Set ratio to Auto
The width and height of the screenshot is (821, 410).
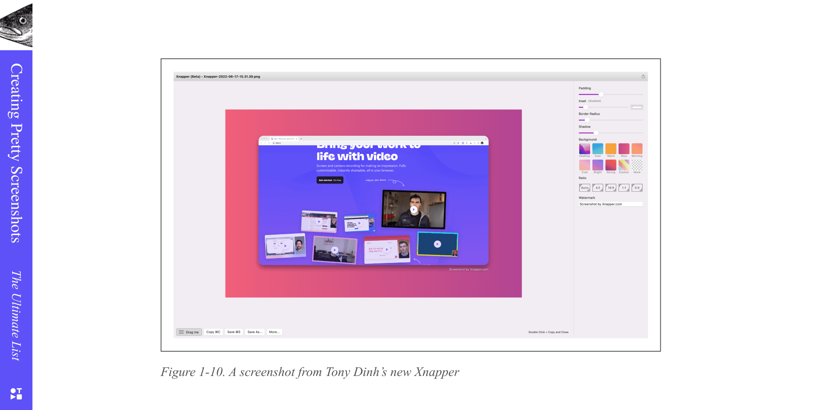coord(585,188)
